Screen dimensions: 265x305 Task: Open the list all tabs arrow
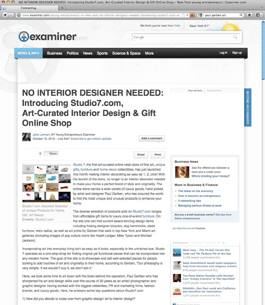tap(262, 8)
